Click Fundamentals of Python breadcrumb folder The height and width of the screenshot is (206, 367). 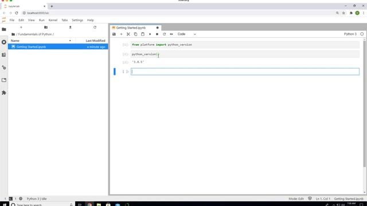click(x=35, y=34)
